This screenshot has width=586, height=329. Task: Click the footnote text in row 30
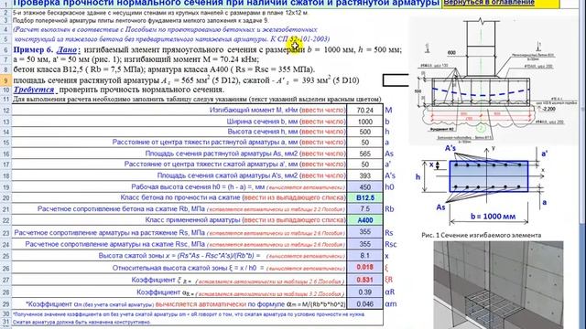click(x=189, y=314)
